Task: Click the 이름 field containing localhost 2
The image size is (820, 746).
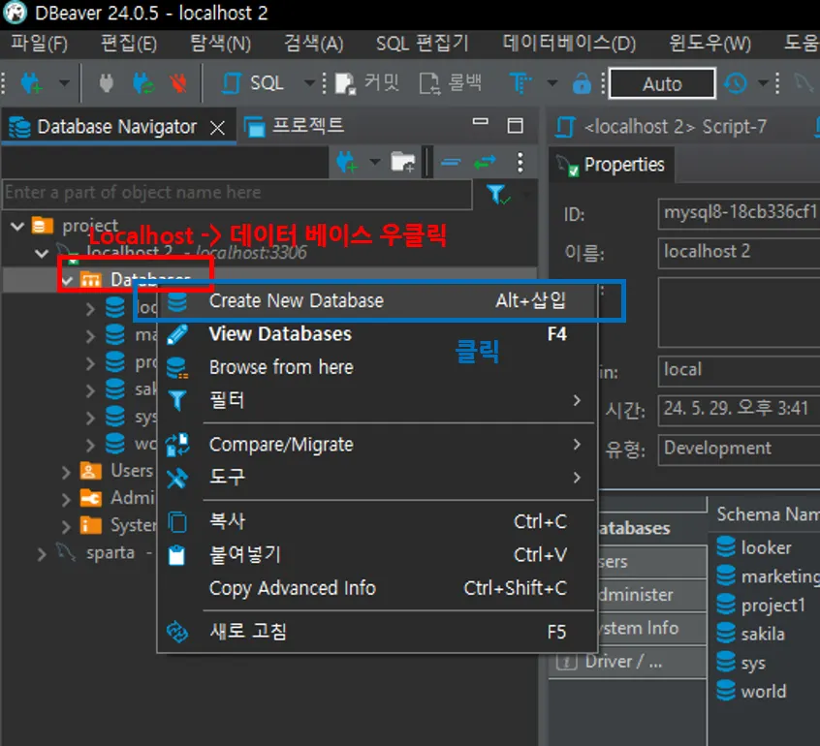Action: point(739,253)
